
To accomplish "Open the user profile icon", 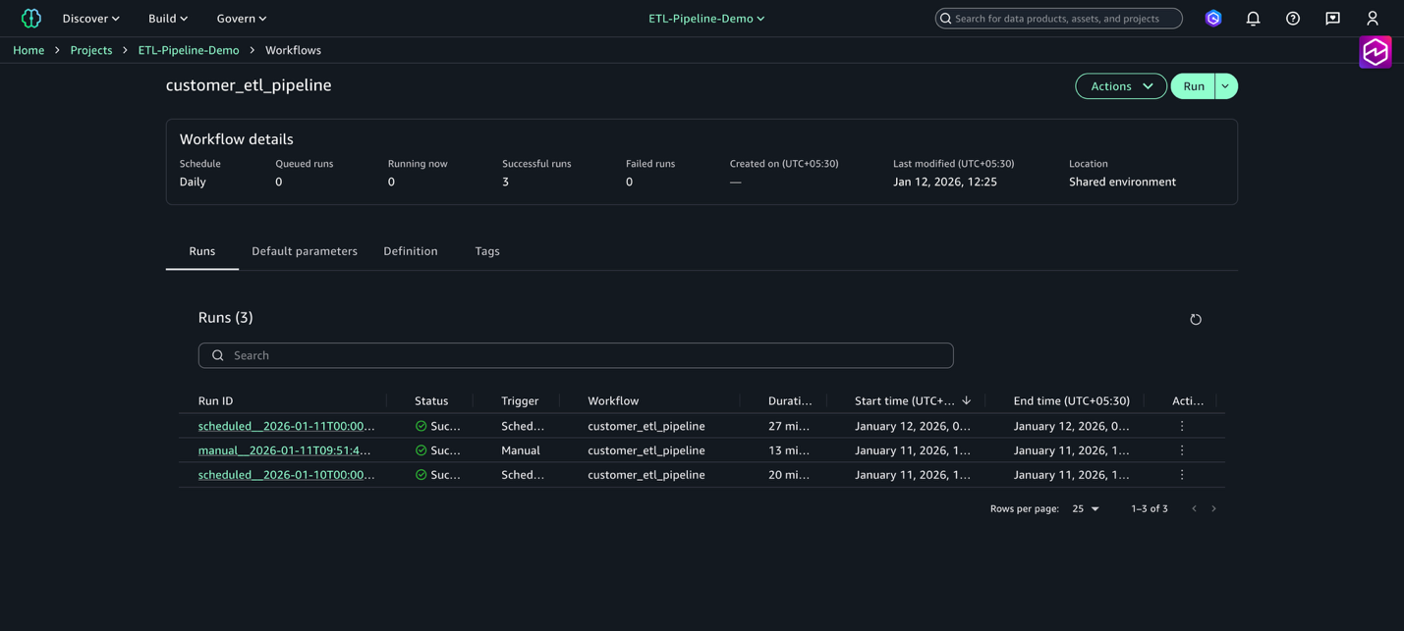I will coord(1372,19).
